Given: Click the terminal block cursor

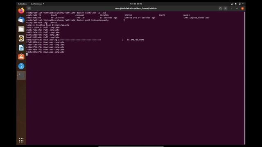Looking at the screenshot, I should point(27,54).
